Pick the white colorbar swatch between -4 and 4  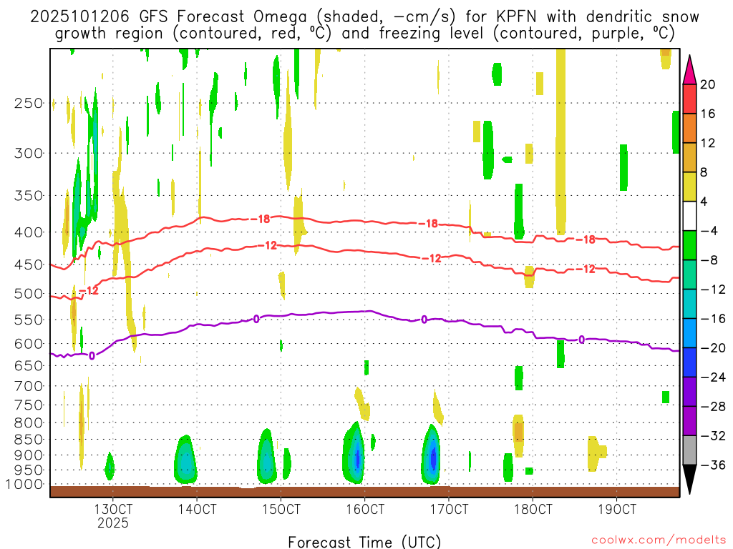[x=689, y=216]
